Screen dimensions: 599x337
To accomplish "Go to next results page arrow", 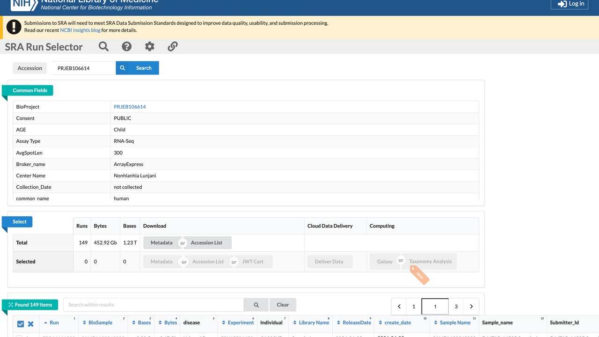I will point(471,307).
